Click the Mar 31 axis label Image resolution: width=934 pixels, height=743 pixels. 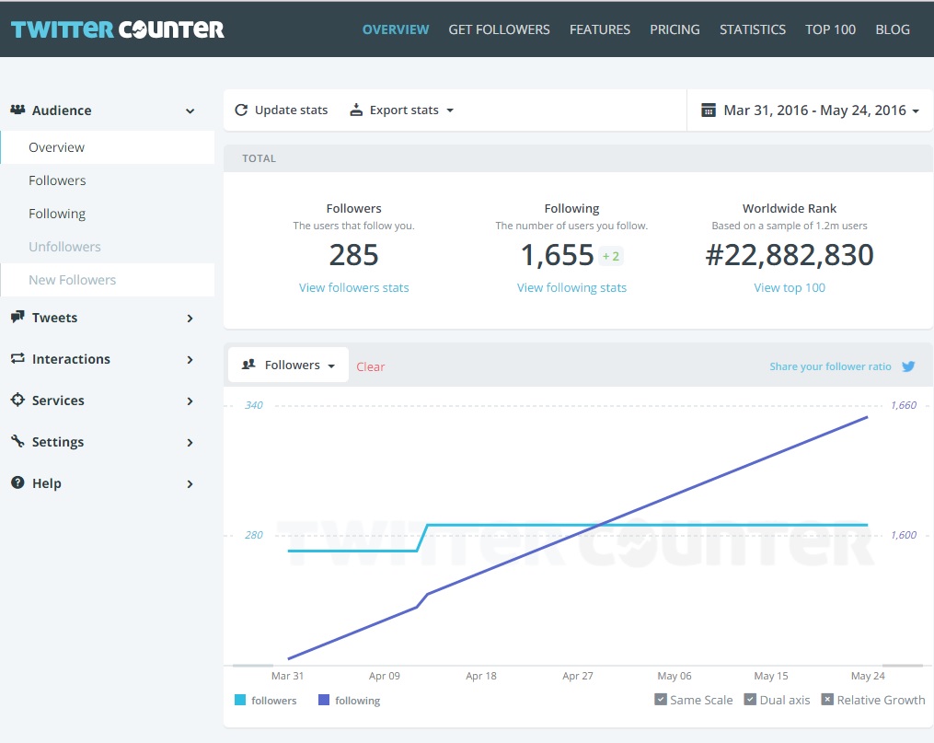[x=287, y=676]
